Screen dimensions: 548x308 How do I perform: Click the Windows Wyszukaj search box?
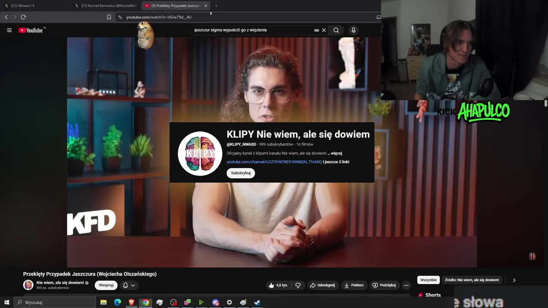[55, 302]
